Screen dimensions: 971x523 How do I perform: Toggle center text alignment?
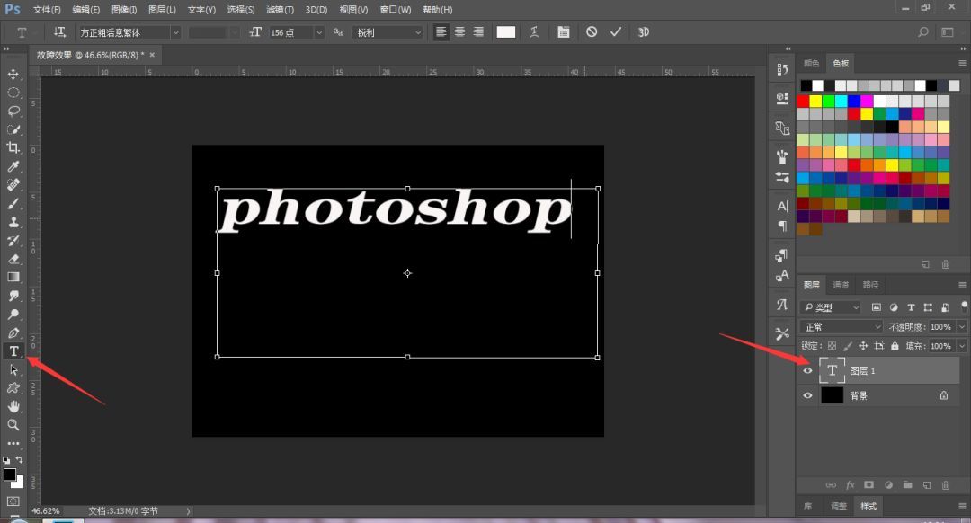[x=459, y=32]
